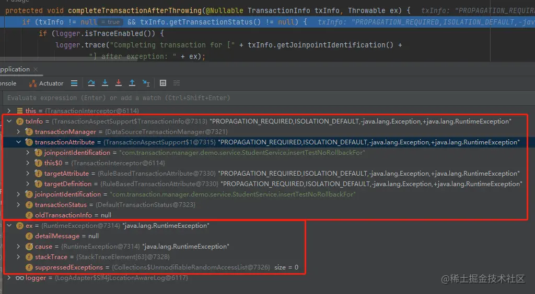Collapse the txInfo variable node
The height and width of the screenshot is (294, 535).
click(x=9, y=121)
